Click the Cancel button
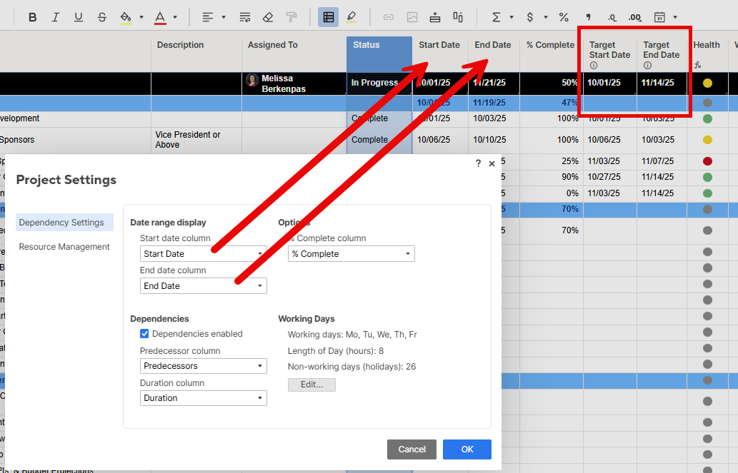Viewport: 738px width, 473px height. [x=412, y=449]
